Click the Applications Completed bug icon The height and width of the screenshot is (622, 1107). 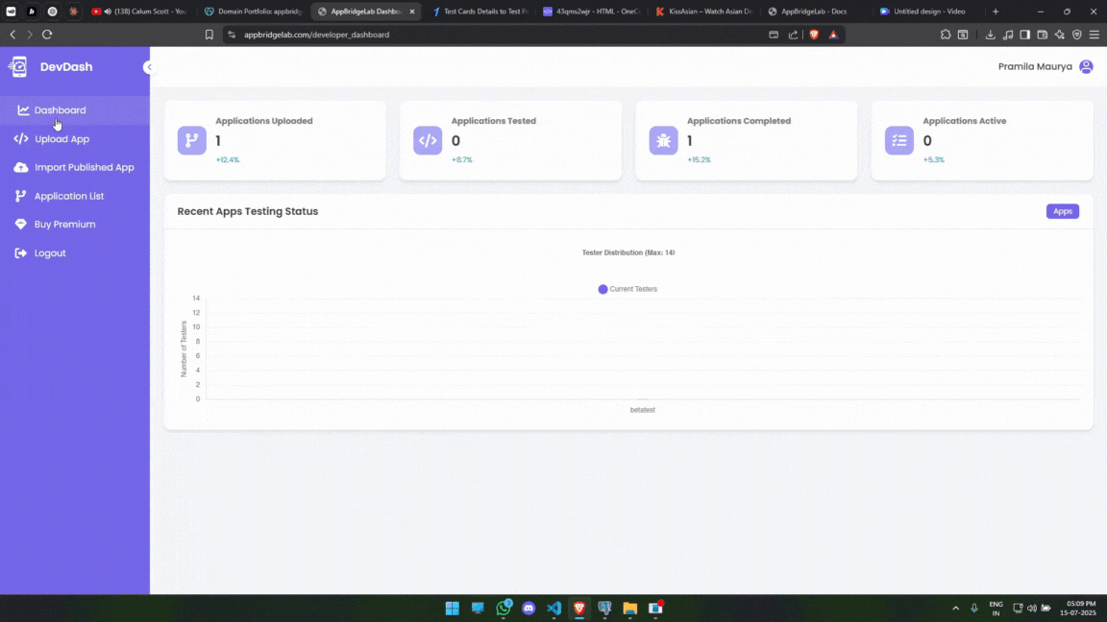664,140
